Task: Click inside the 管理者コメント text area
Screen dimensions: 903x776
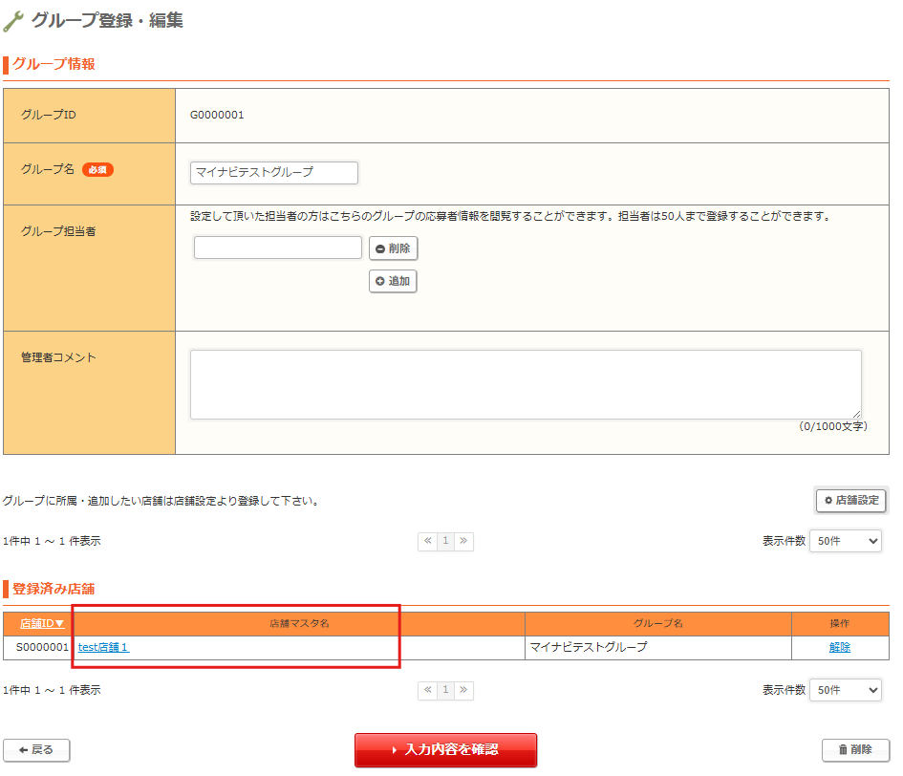Action: pos(526,384)
